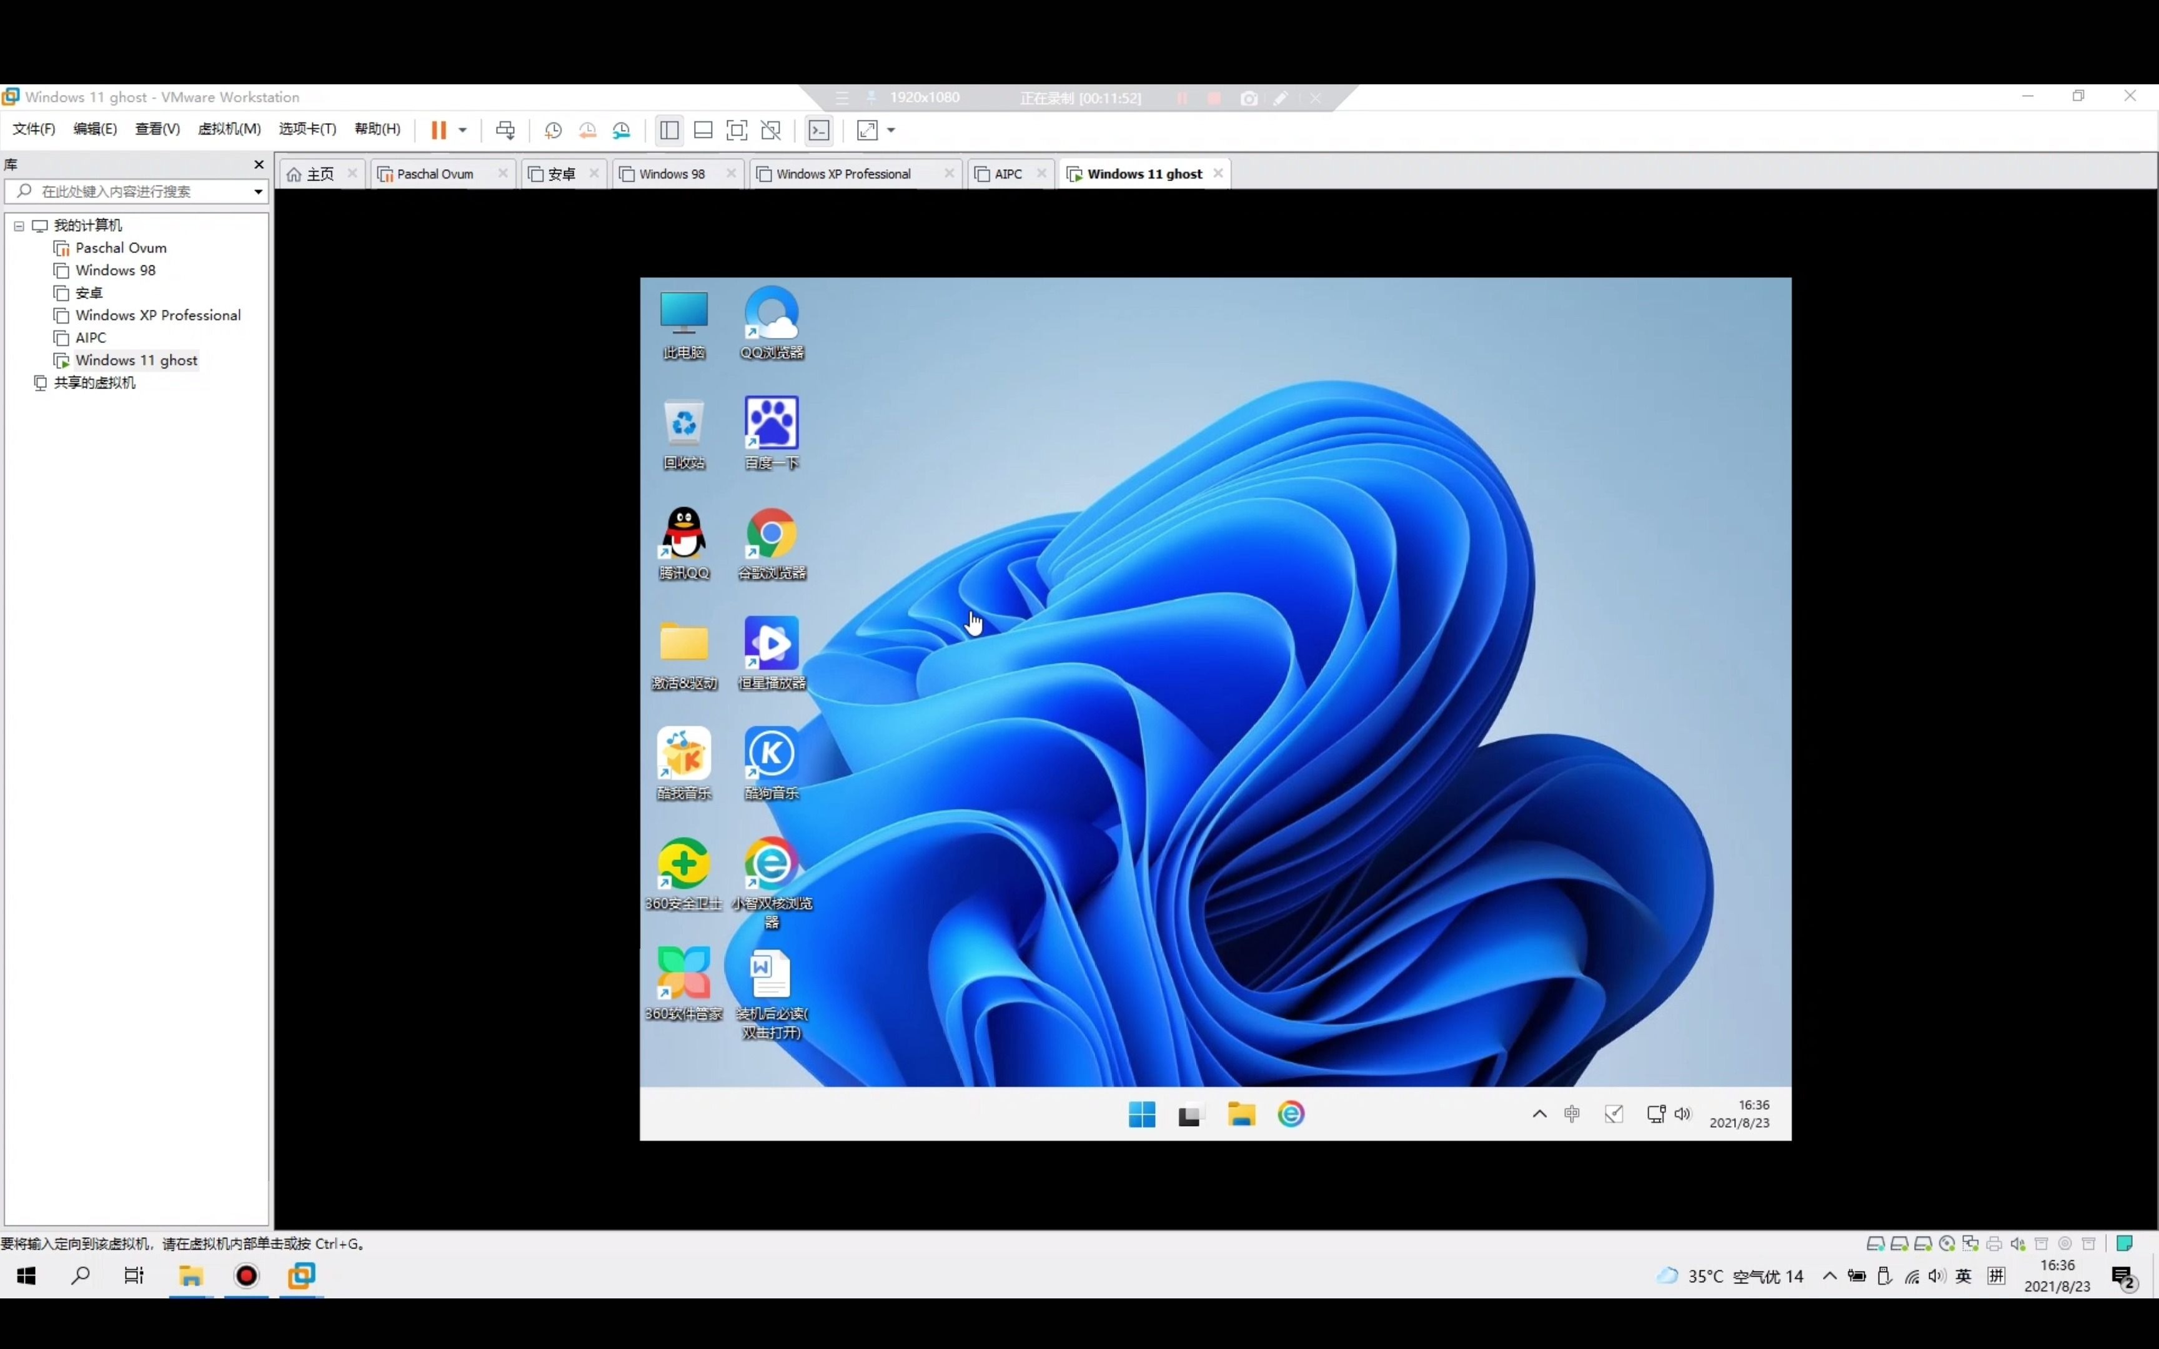Open the 帮助(H) menu
The height and width of the screenshot is (1349, 2159).
coord(377,129)
